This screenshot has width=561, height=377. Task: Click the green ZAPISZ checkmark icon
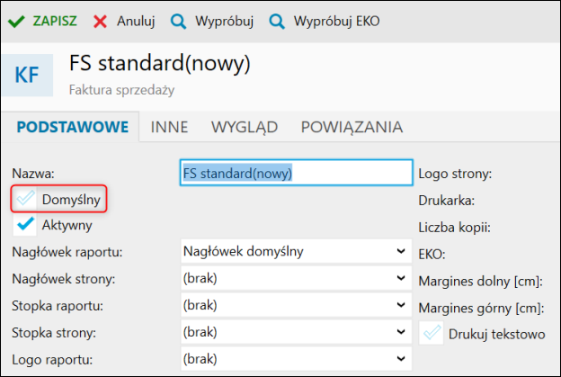(x=16, y=20)
